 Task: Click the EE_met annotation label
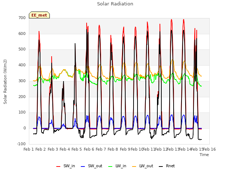coord(39,15)
